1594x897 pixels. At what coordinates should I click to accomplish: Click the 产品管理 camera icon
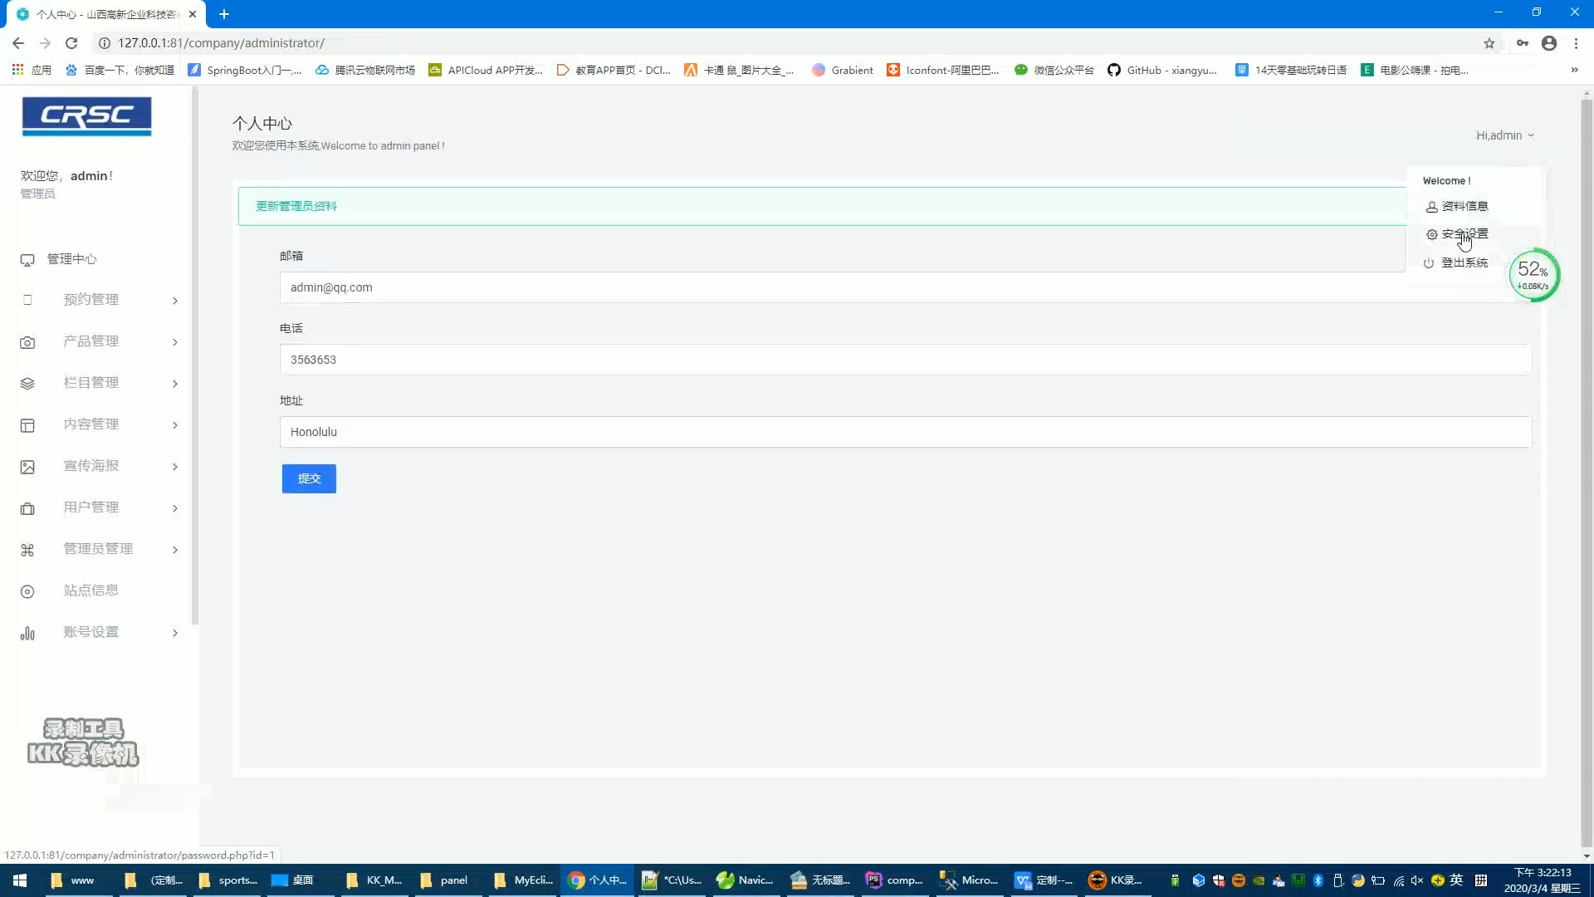coord(27,342)
